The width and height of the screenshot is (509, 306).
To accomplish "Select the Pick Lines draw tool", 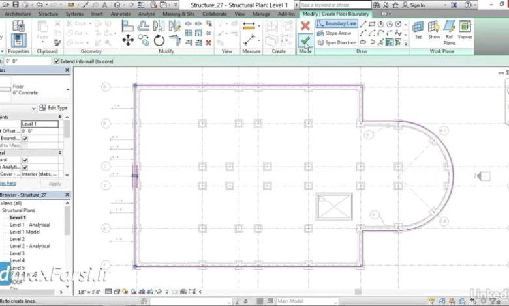I will pos(381,42).
